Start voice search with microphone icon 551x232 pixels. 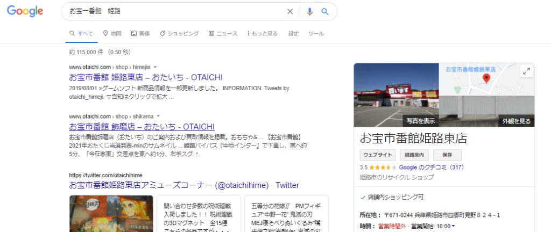tap(309, 12)
